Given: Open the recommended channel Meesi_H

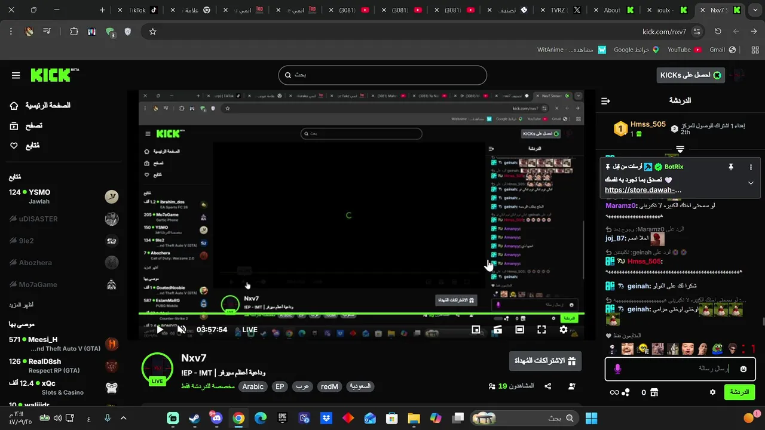Looking at the screenshot, I should (x=63, y=344).
